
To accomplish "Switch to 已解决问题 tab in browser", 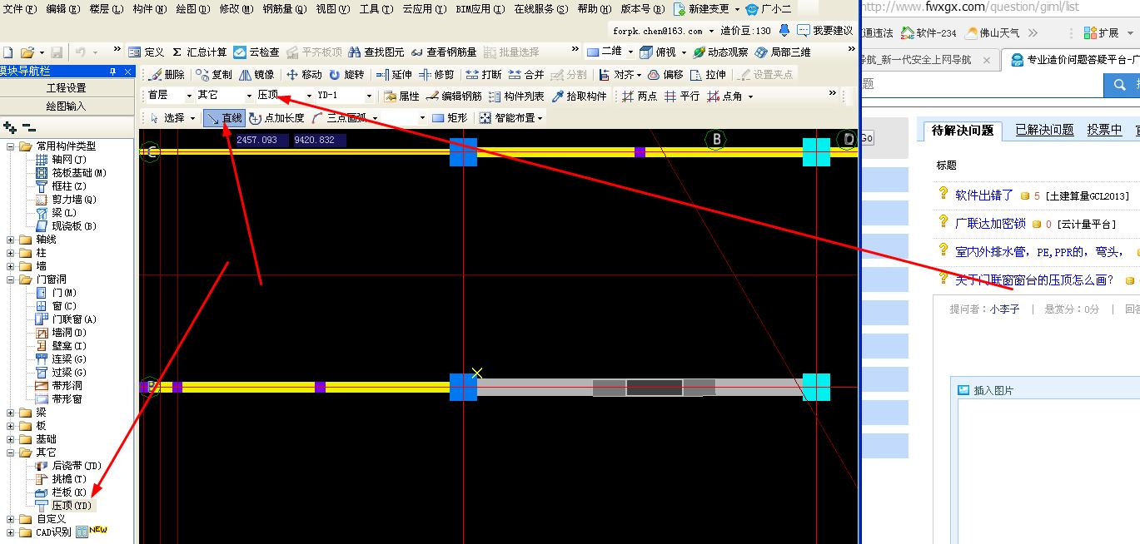I will tap(1044, 130).
